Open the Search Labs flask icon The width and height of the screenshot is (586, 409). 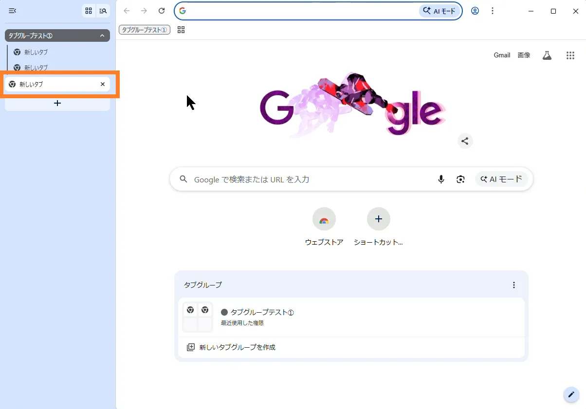pos(547,55)
